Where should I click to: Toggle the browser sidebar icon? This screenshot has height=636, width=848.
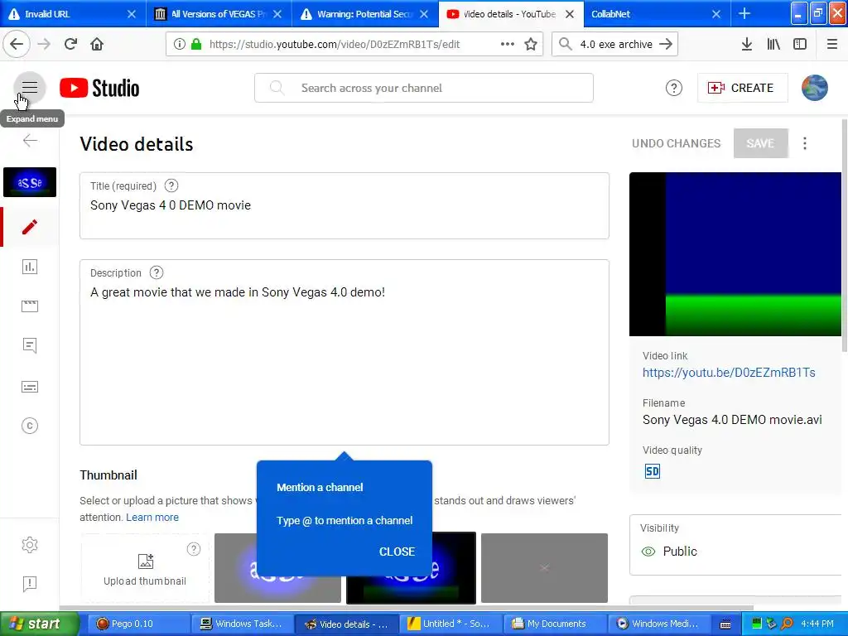tap(800, 44)
